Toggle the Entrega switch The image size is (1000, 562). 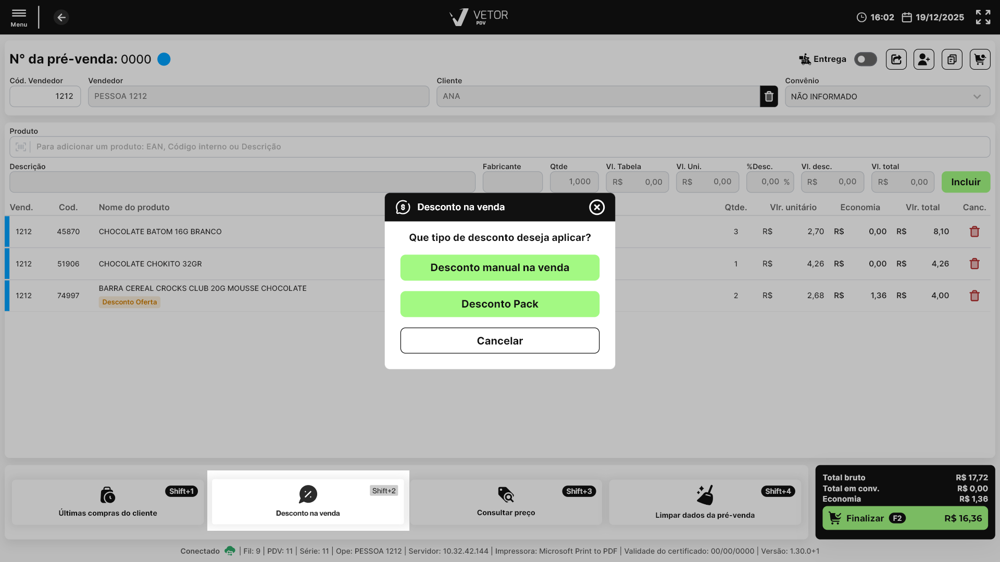coord(865,59)
